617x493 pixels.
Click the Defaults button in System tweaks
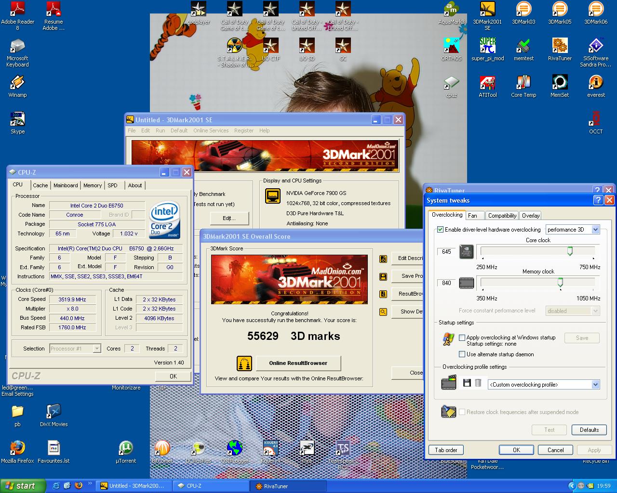(x=589, y=430)
